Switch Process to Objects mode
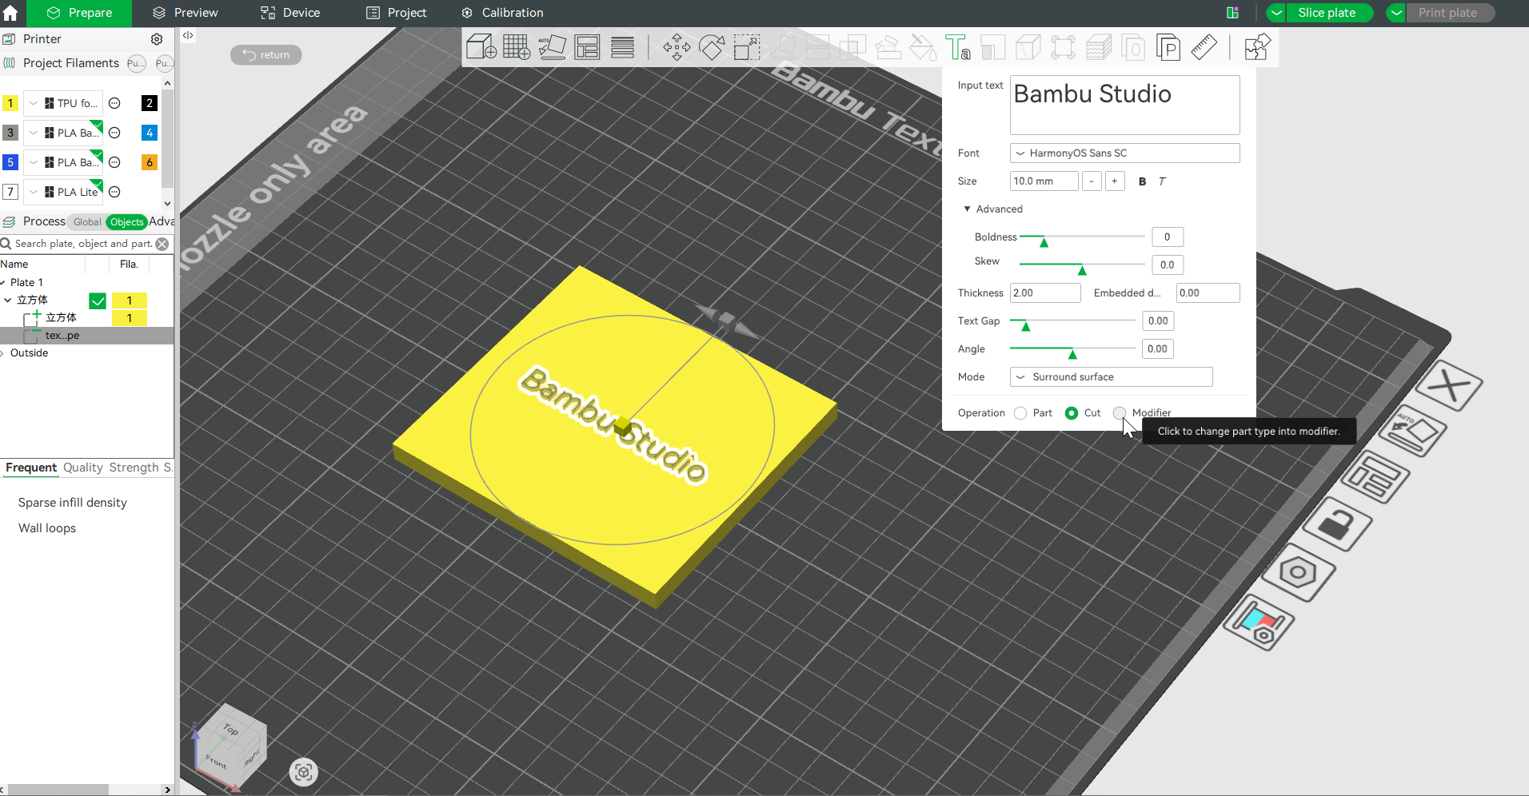Image resolution: width=1529 pixels, height=796 pixels. click(127, 222)
